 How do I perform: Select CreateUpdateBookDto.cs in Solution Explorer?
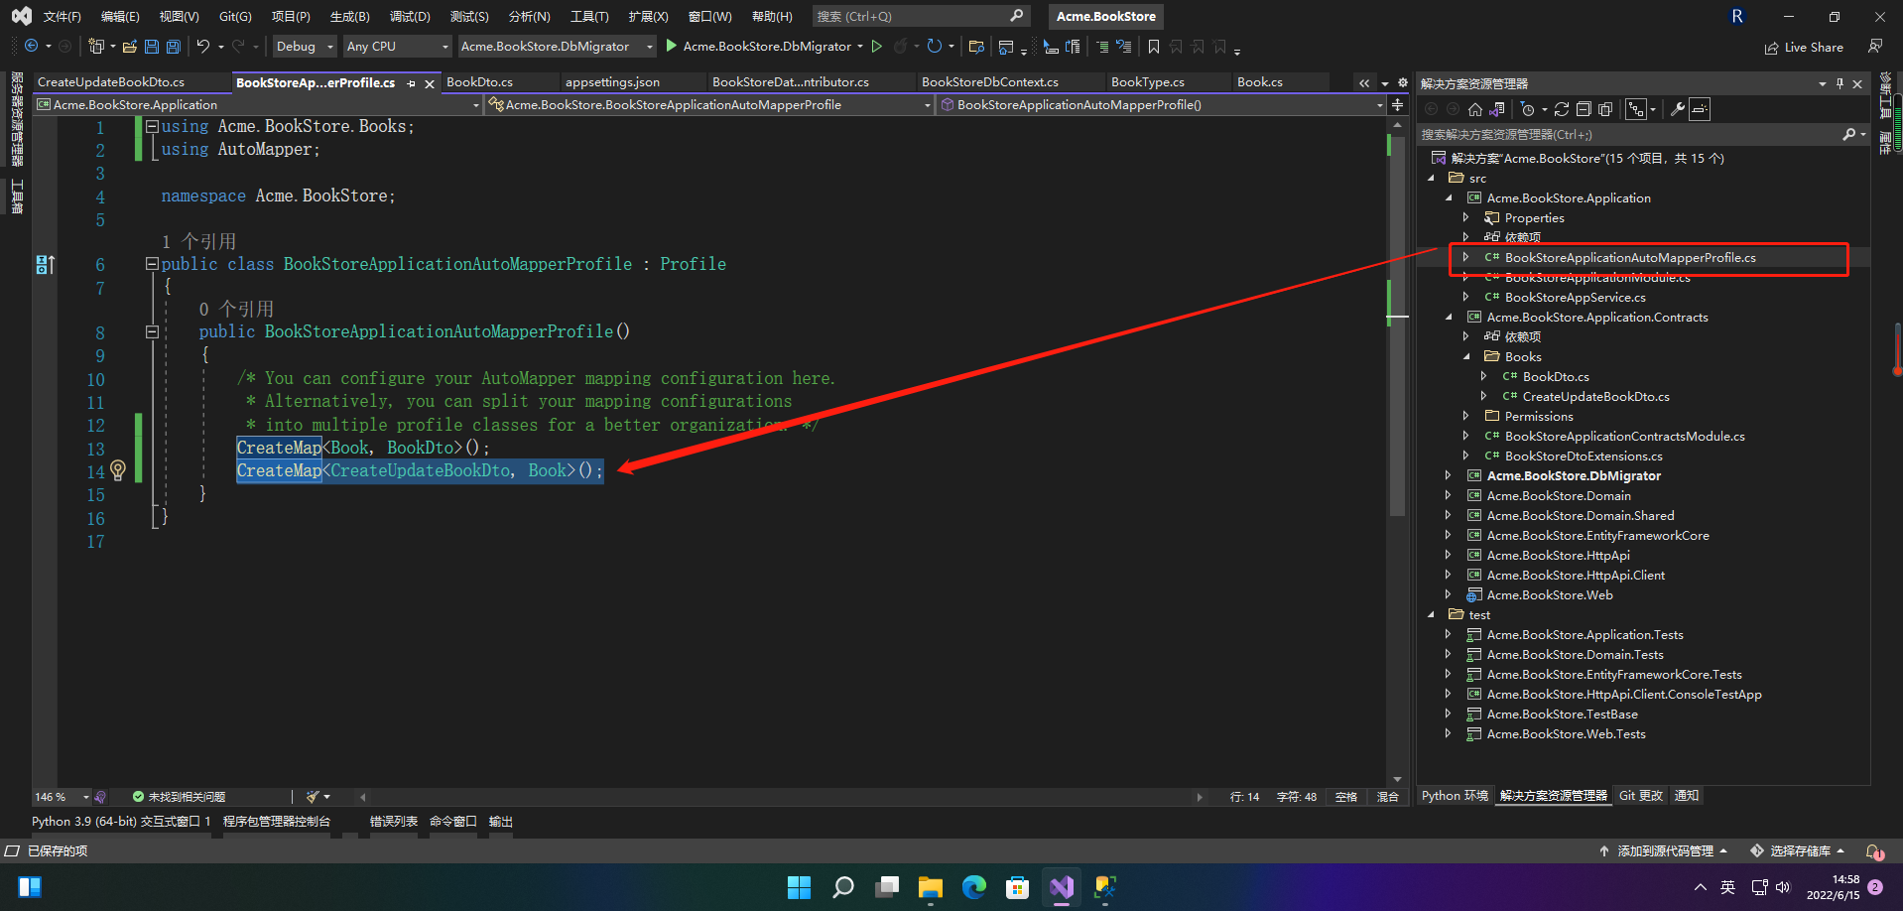coord(1595,397)
